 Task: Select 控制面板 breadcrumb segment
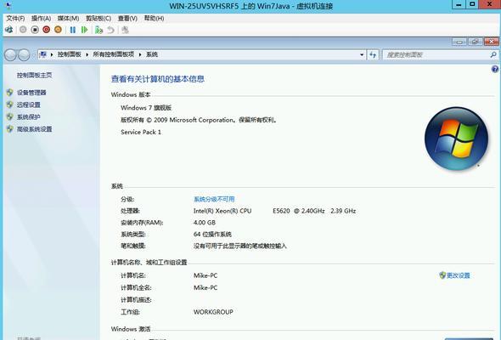click(70, 54)
